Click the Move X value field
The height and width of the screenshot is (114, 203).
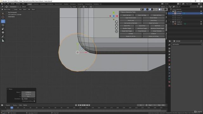tap(28, 92)
